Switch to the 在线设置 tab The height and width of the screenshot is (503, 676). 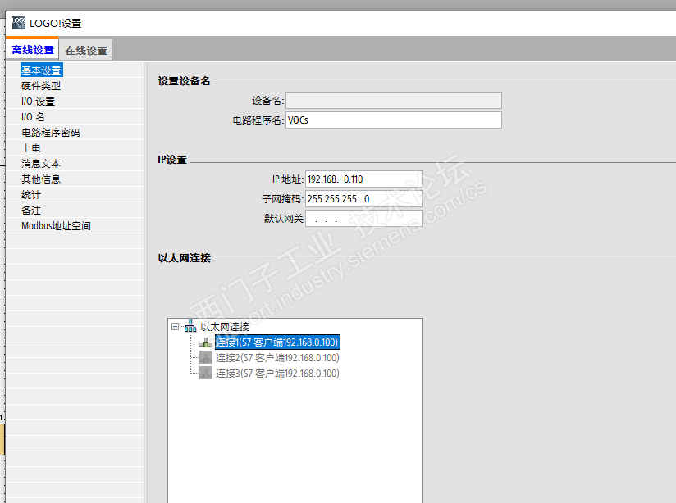point(86,51)
